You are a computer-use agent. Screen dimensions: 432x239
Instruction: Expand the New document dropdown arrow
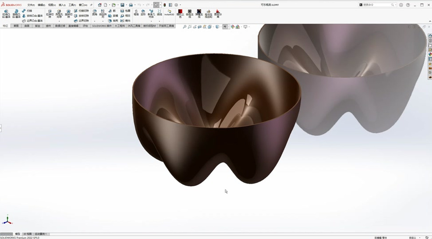coord(110,5)
